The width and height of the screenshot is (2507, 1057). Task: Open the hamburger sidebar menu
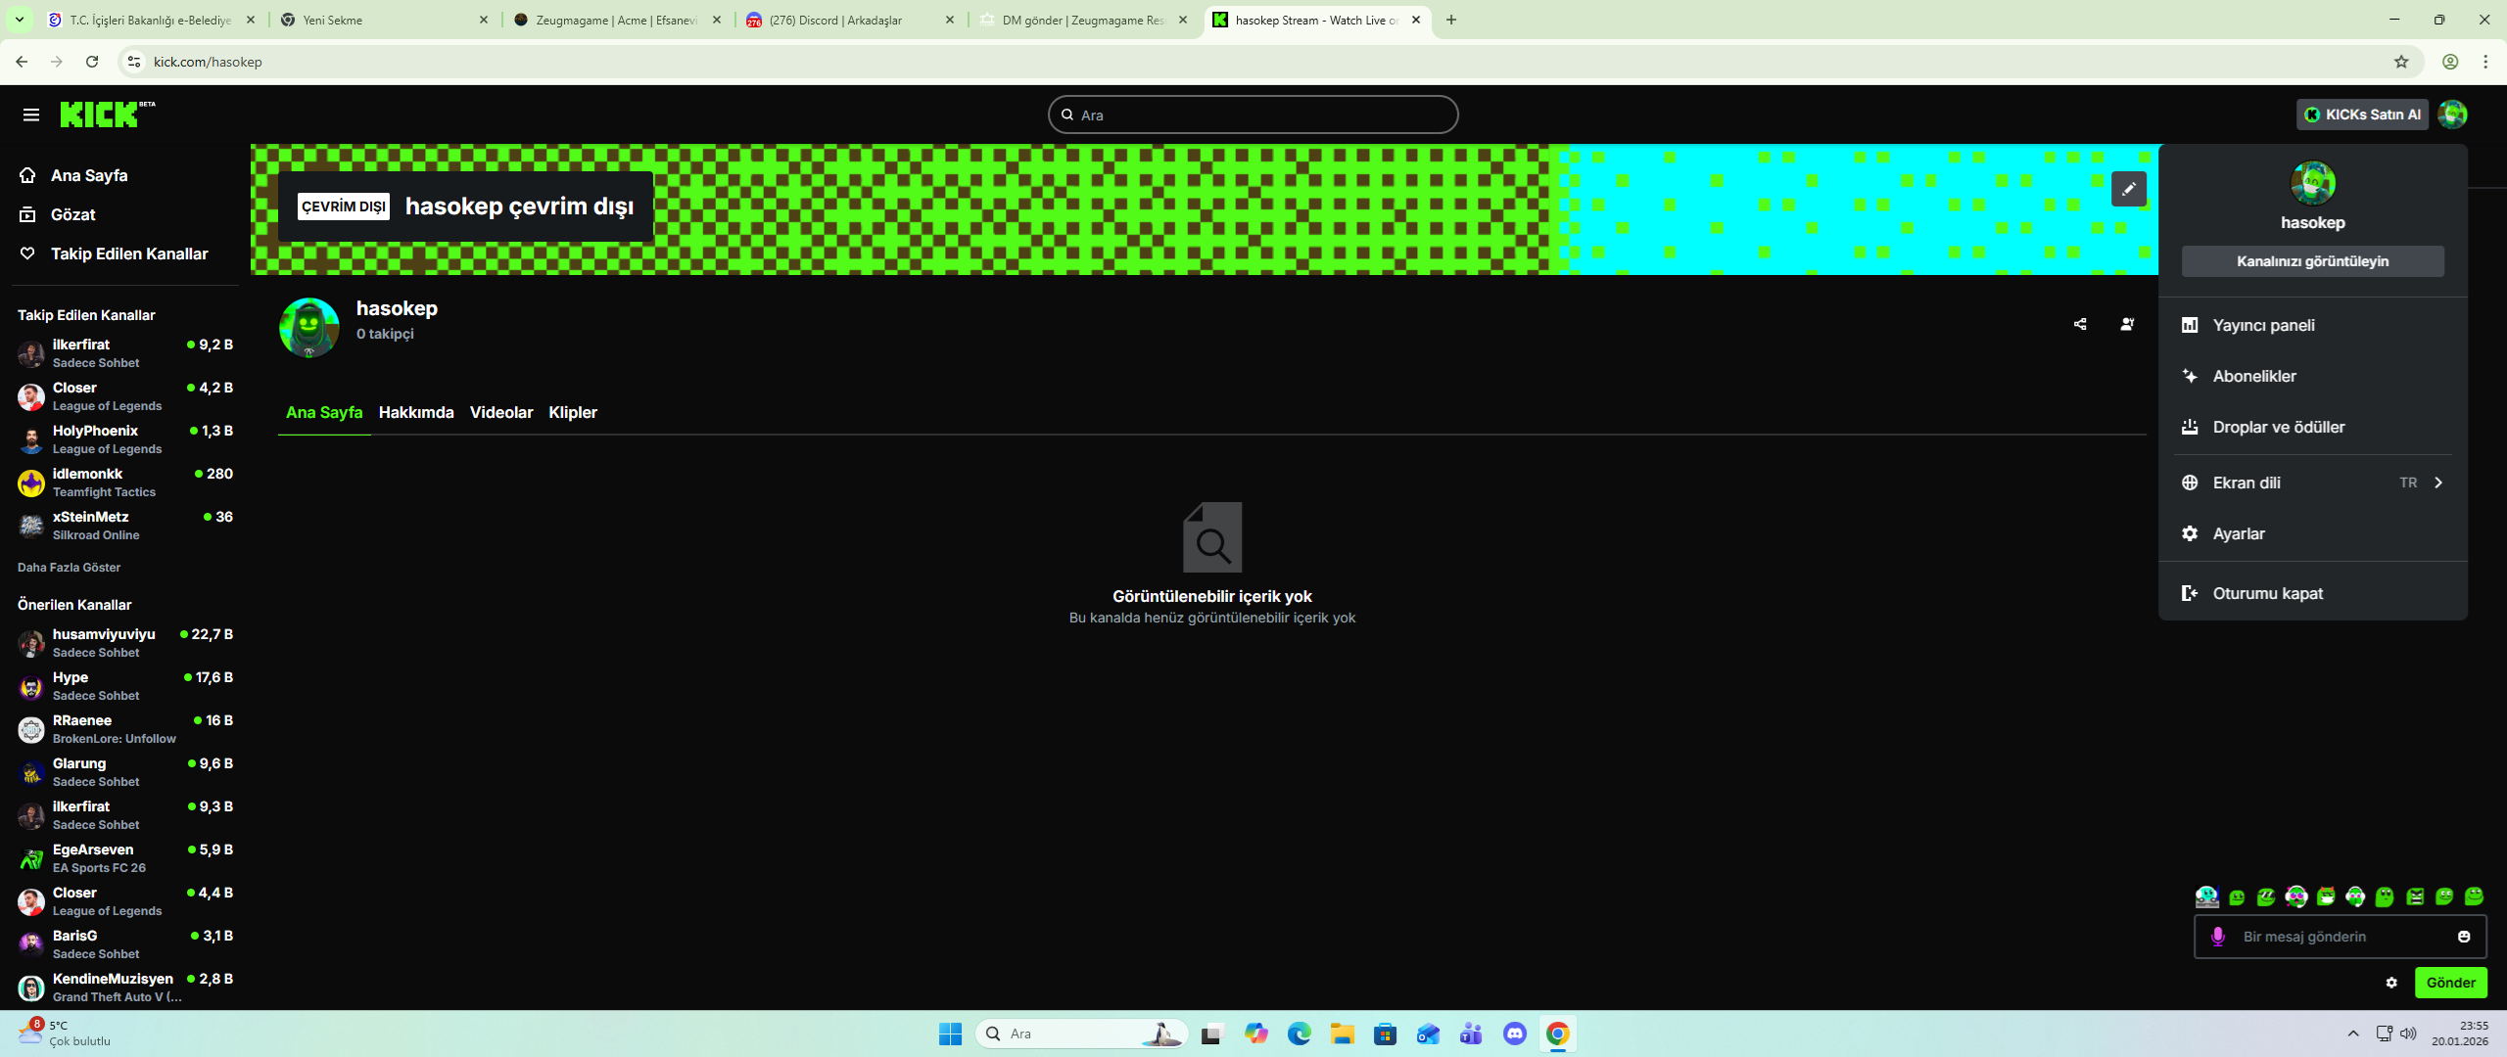(x=31, y=115)
